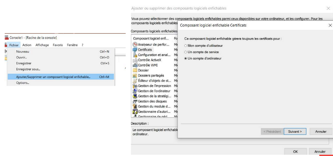Click the Dossiers partagés icon
This screenshot has height=156, width=333.
click(x=135, y=76)
